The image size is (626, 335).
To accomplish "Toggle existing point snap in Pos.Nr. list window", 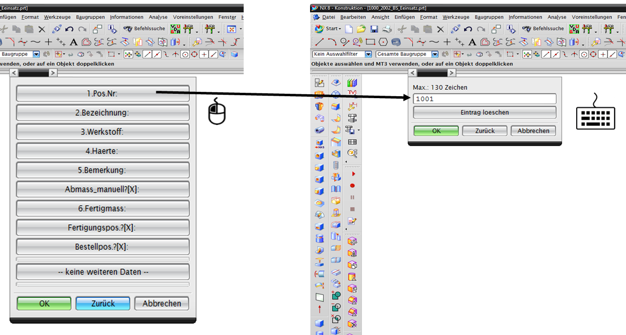I will pyautogui.click(x=204, y=54).
